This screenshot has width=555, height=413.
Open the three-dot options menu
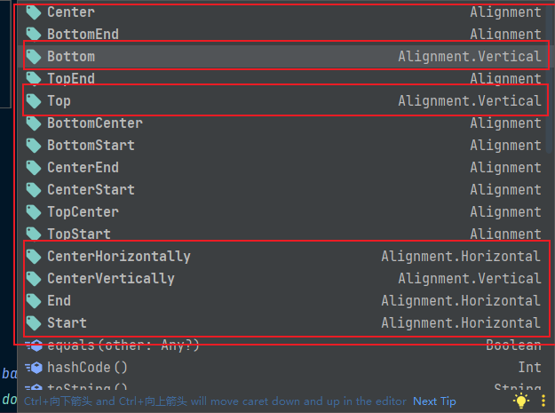coord(543,401)
